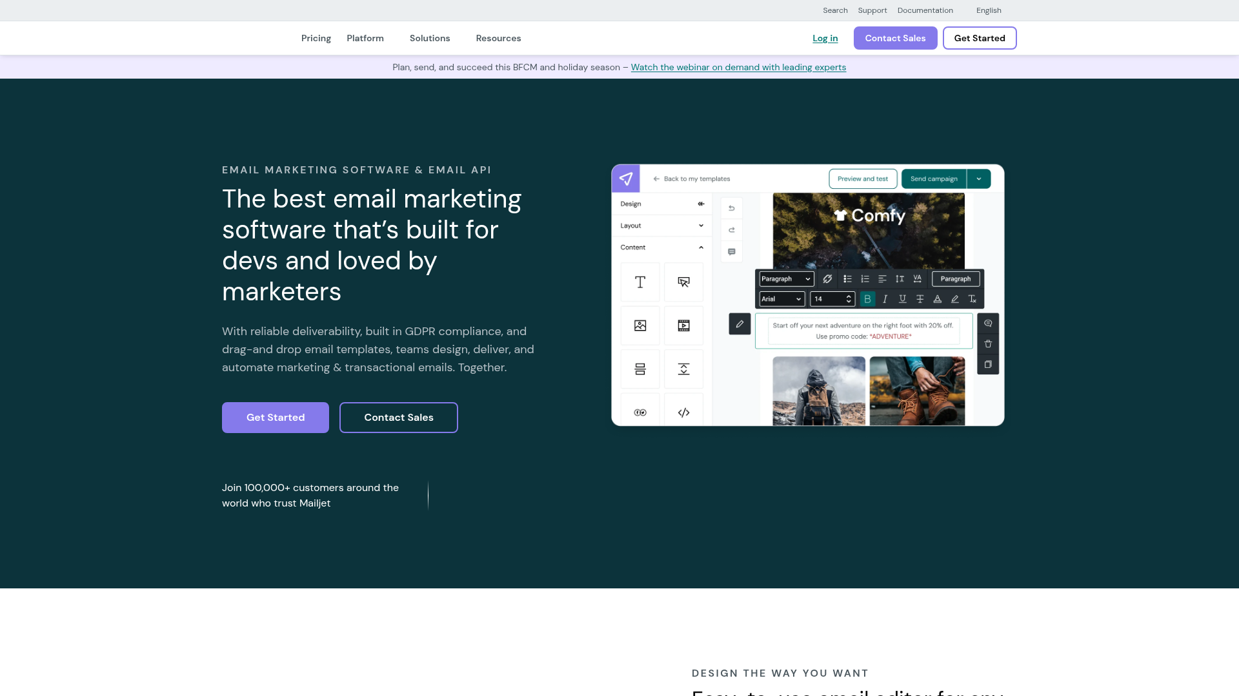Viewport: 1239px width, 696px height.
Task: Click the purple Get Started button
Action: click(x=275, y=417)
